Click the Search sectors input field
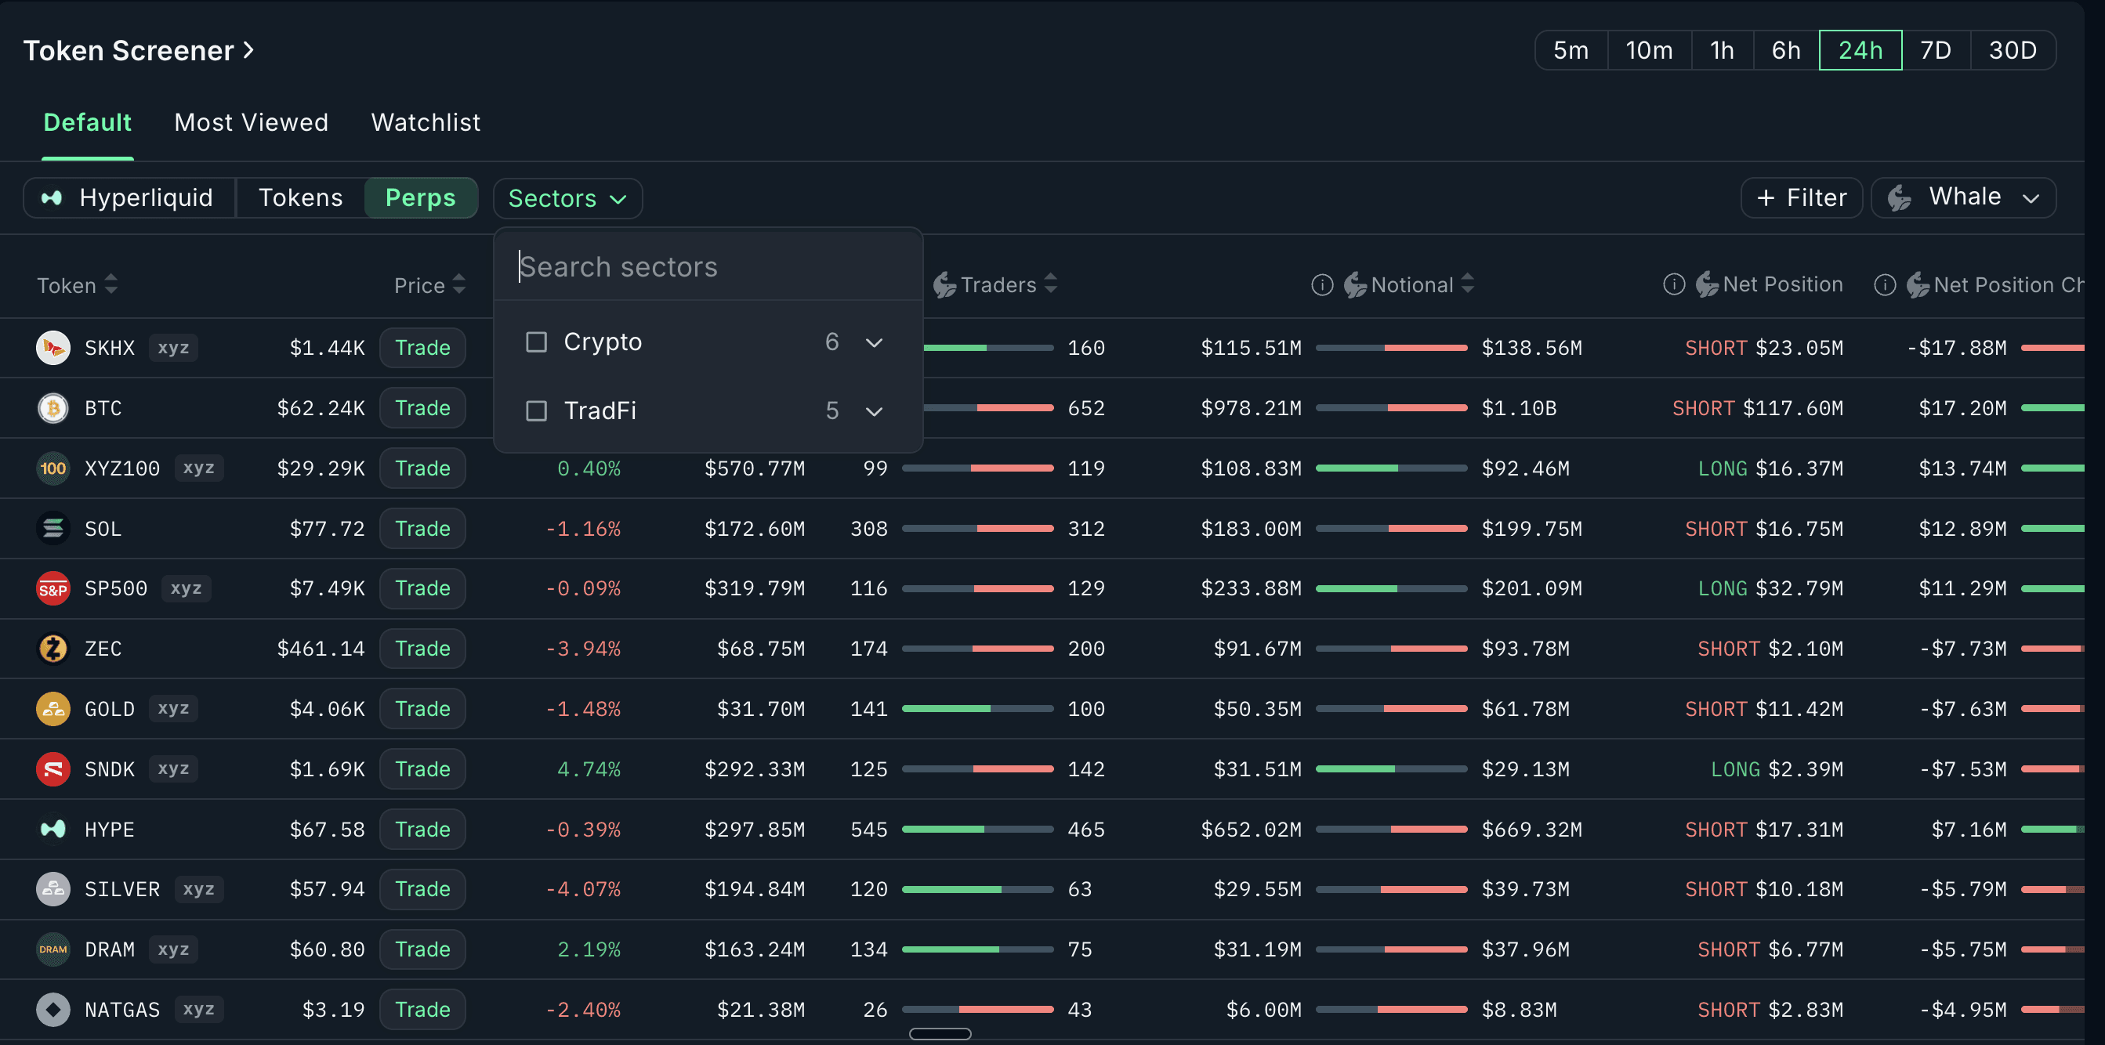 click(x=708, y=267)
